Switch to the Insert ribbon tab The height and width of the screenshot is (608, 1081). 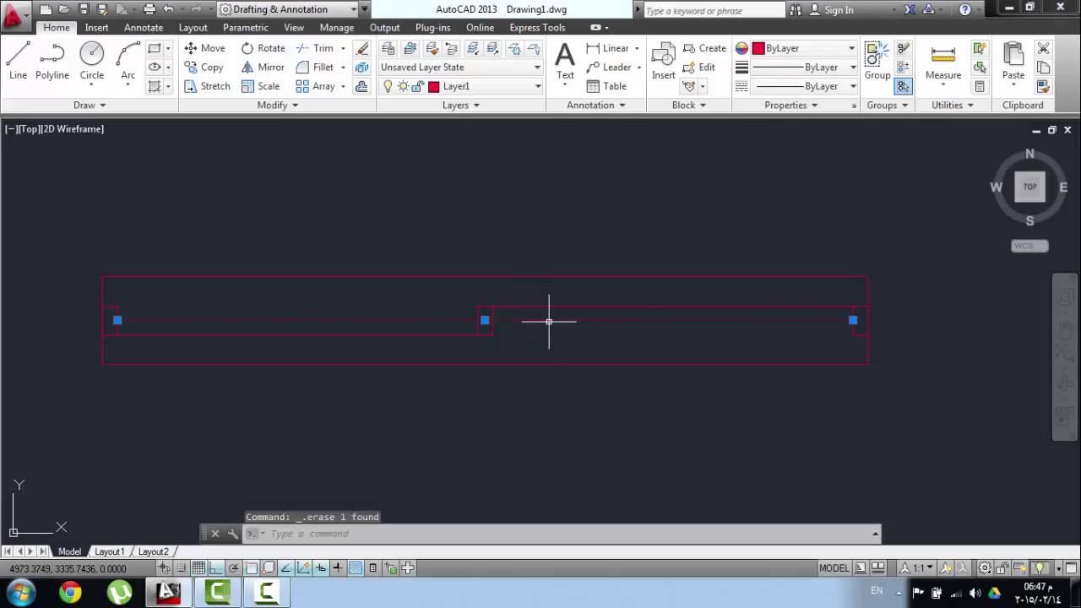point(96,28)
